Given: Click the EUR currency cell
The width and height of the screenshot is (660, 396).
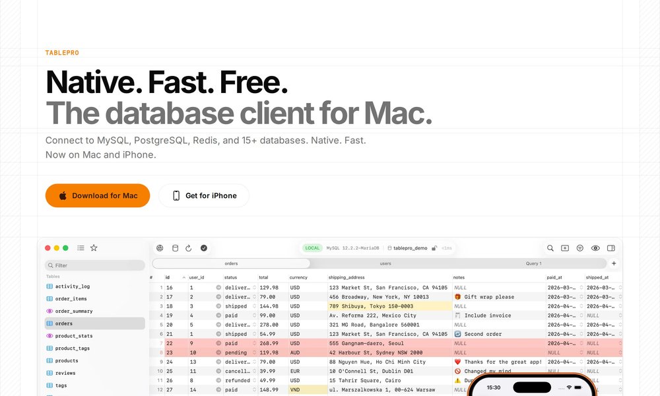Looking at the screenshot, I should 308,371.
